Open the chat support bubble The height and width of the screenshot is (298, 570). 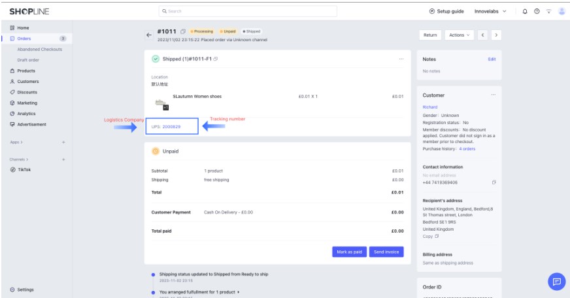(556, 282)
